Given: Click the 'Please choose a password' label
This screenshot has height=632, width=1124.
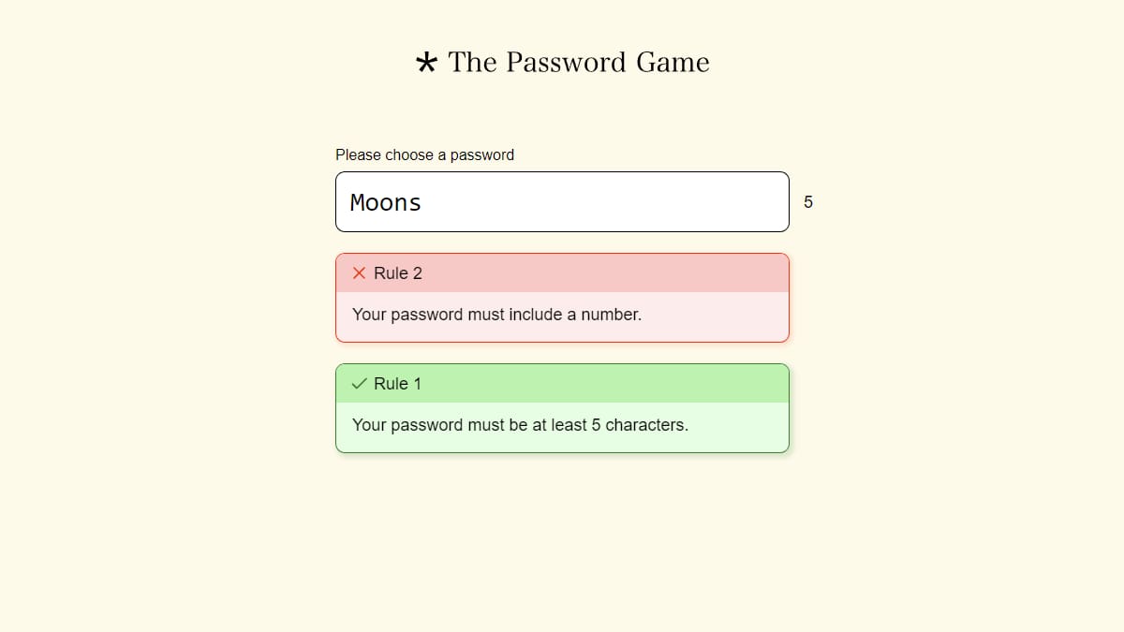Looking at the screenshot, I should 424,154.
